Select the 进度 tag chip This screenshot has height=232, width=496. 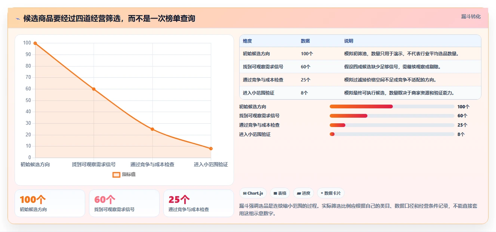pyautogui.click(x=304, y=193)
